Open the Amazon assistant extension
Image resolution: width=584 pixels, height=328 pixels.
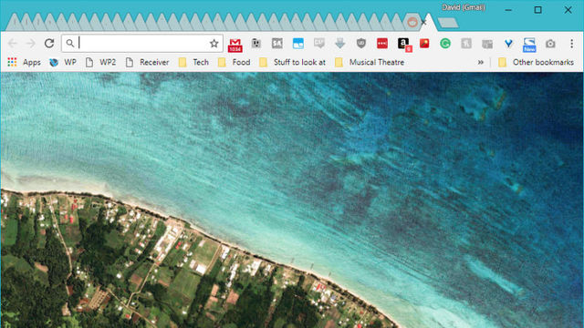point(404,45)
